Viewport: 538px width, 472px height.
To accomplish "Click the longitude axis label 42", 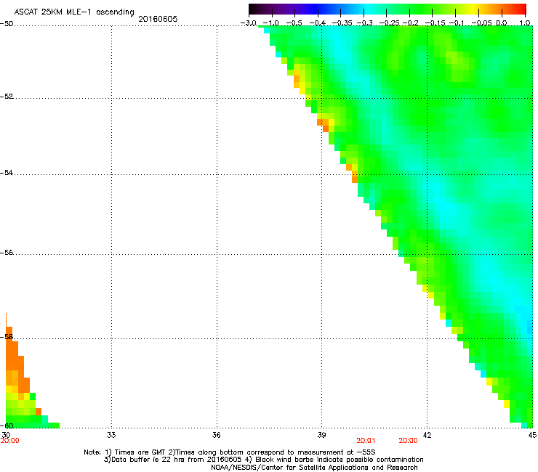I will click(x=427, y=435).
